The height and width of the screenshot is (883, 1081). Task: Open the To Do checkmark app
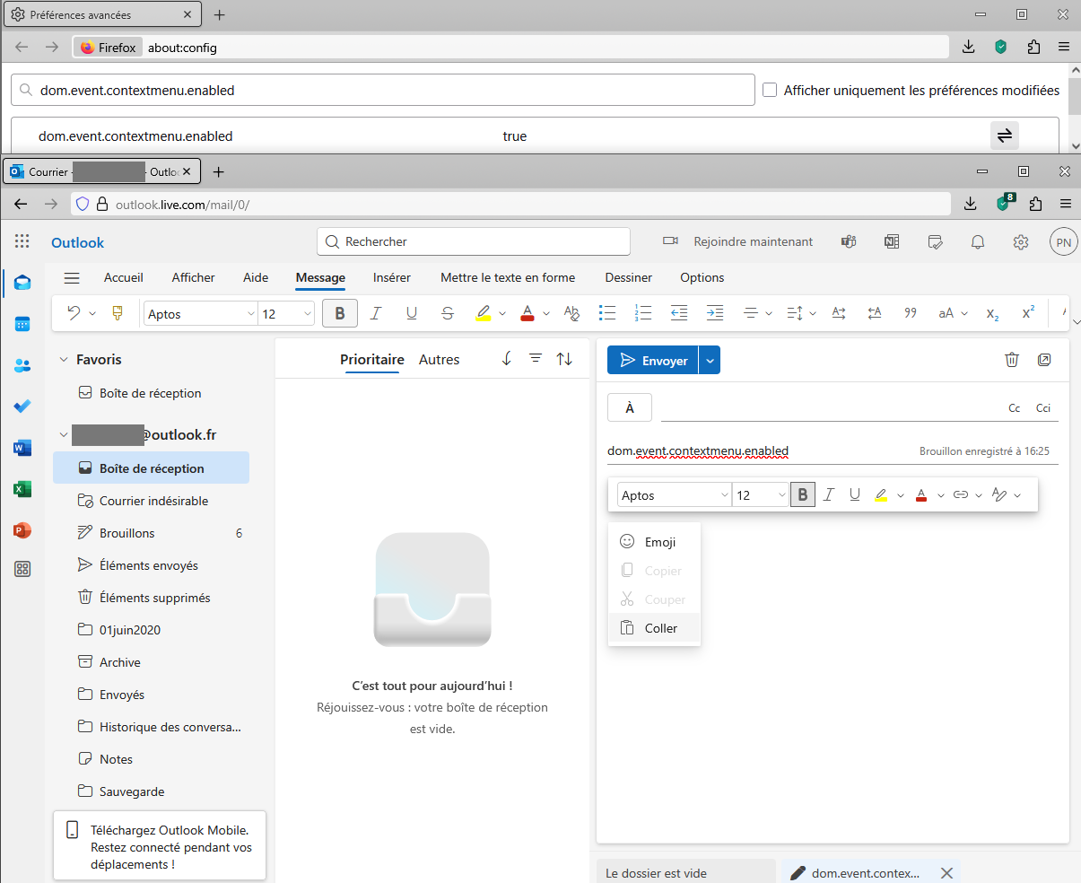(22, 407)
